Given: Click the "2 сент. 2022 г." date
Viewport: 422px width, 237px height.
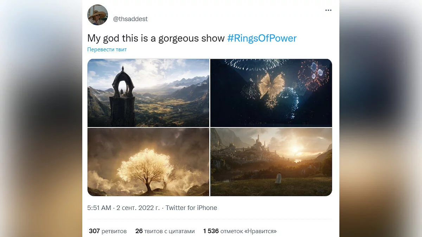Looking at the screenshot, I should pyautogui.click(x=138, y=208).
